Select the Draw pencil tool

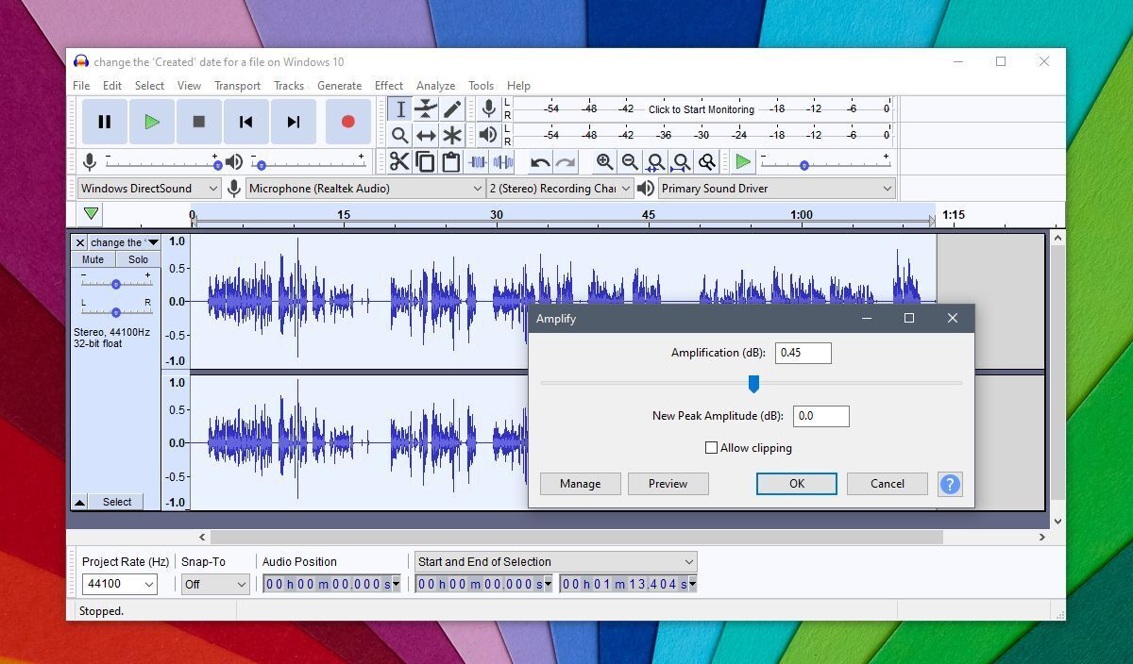coord(452,109)
